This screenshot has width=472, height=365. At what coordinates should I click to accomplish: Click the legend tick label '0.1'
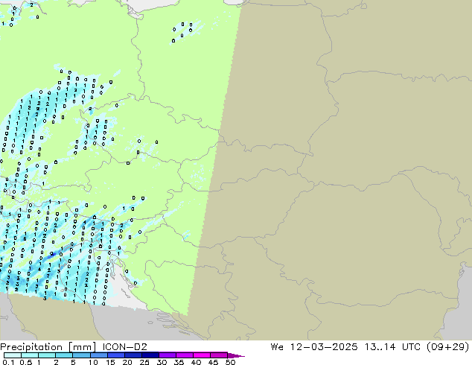click(x=8, y=362)
